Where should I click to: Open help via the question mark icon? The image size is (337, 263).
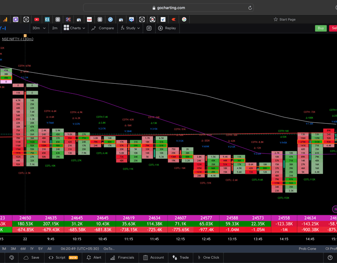[x=330, y=257]
